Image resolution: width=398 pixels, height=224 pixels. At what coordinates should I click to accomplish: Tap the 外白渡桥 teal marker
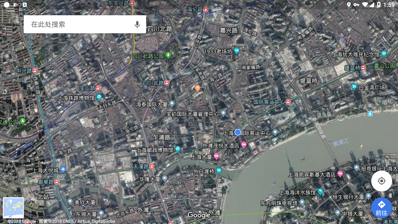tap(219, 170)
